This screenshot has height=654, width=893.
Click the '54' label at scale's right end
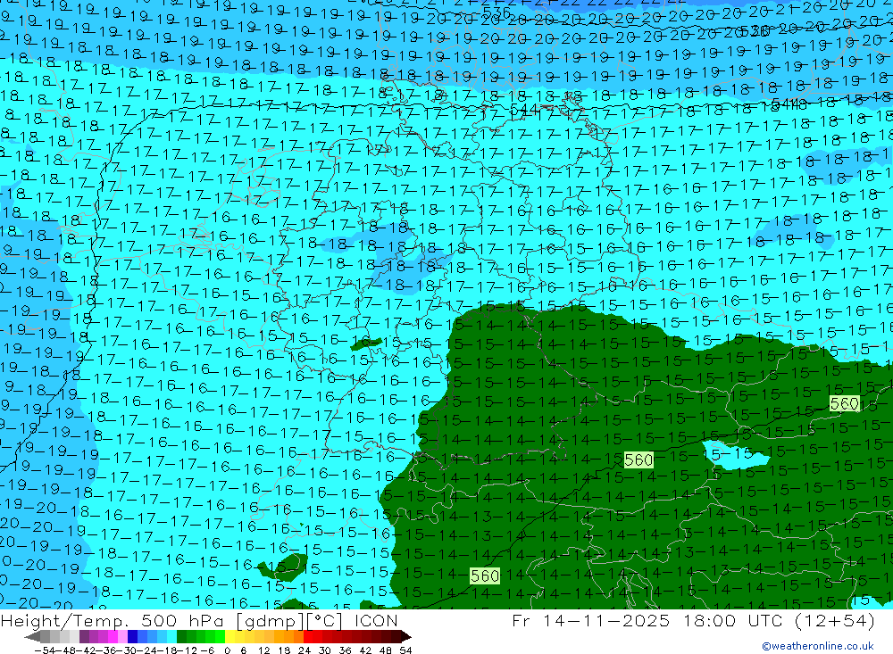[405, 650]
